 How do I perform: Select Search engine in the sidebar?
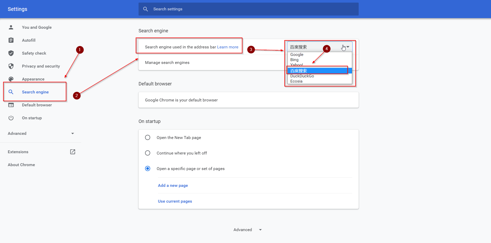35,92
